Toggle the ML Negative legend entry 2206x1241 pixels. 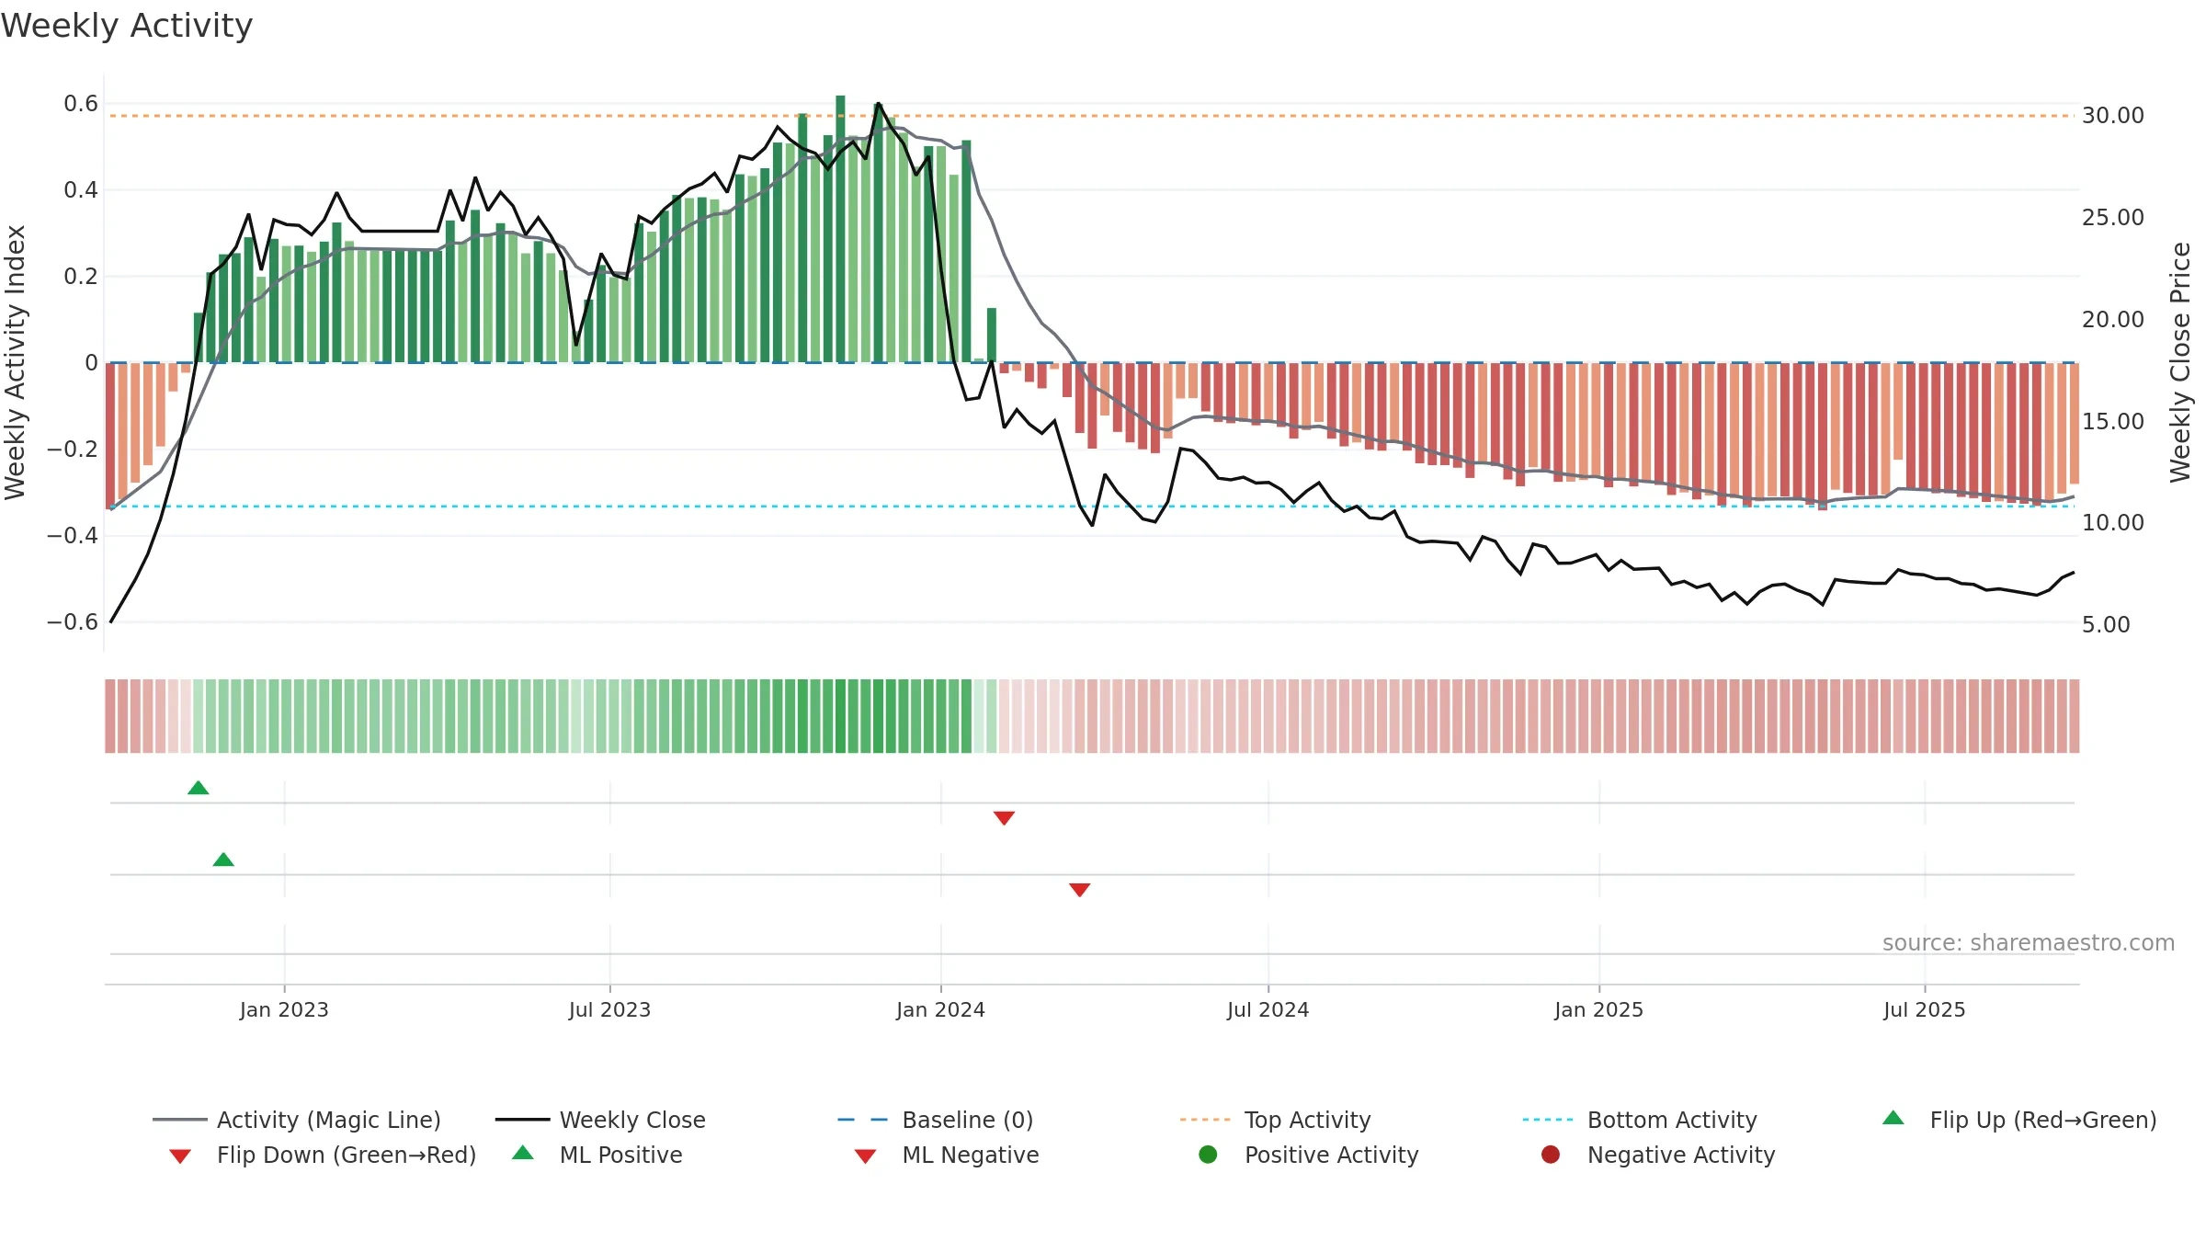(946, 1155)
